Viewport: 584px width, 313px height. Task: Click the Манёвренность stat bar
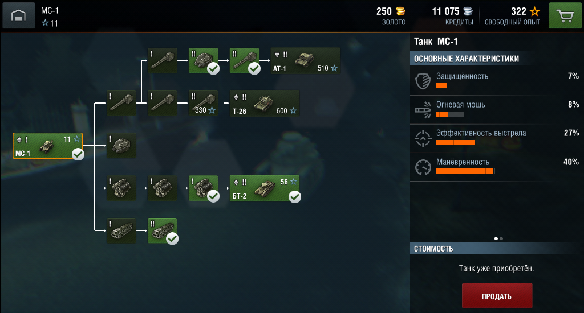tap(465, 171)
